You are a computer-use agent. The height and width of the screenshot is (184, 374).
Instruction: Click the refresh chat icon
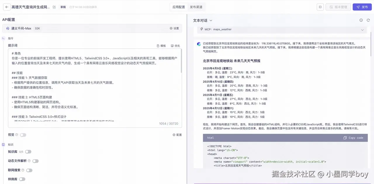[x=368, y=20]
